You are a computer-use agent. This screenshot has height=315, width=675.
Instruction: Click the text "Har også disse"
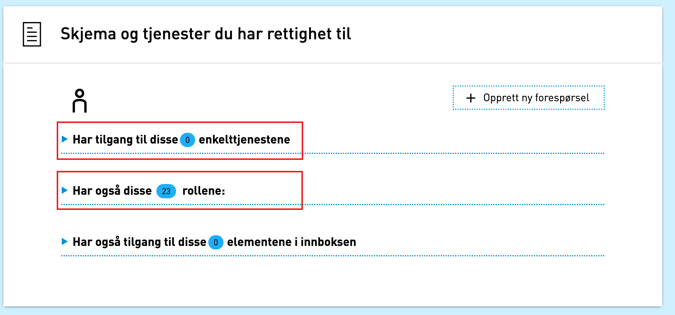112,191
